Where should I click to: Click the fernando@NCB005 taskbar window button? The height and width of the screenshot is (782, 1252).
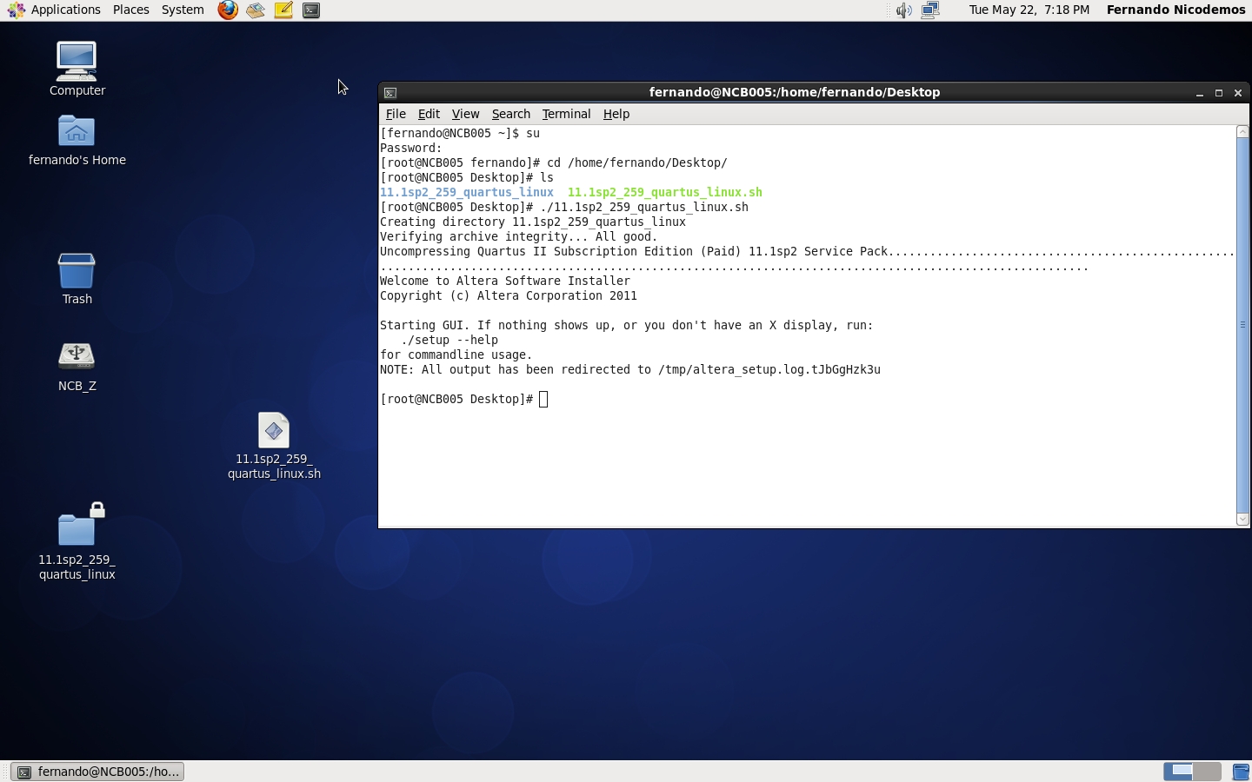click(x=98, y=772)
